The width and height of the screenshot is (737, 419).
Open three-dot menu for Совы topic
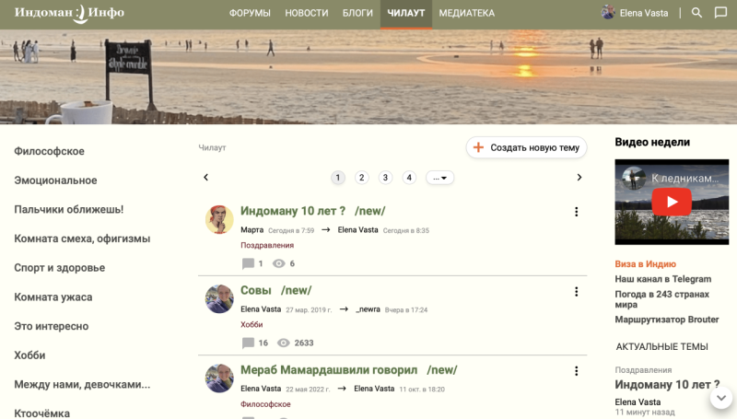tap(577, 292)
